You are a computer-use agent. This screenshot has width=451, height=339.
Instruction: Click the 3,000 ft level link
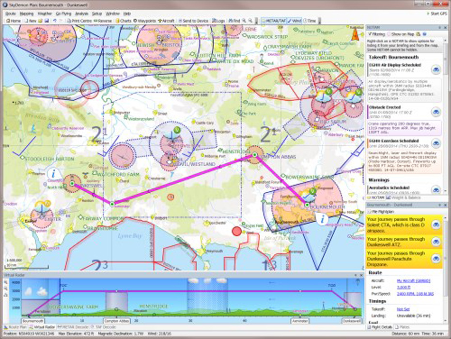(x=404, y=287)
